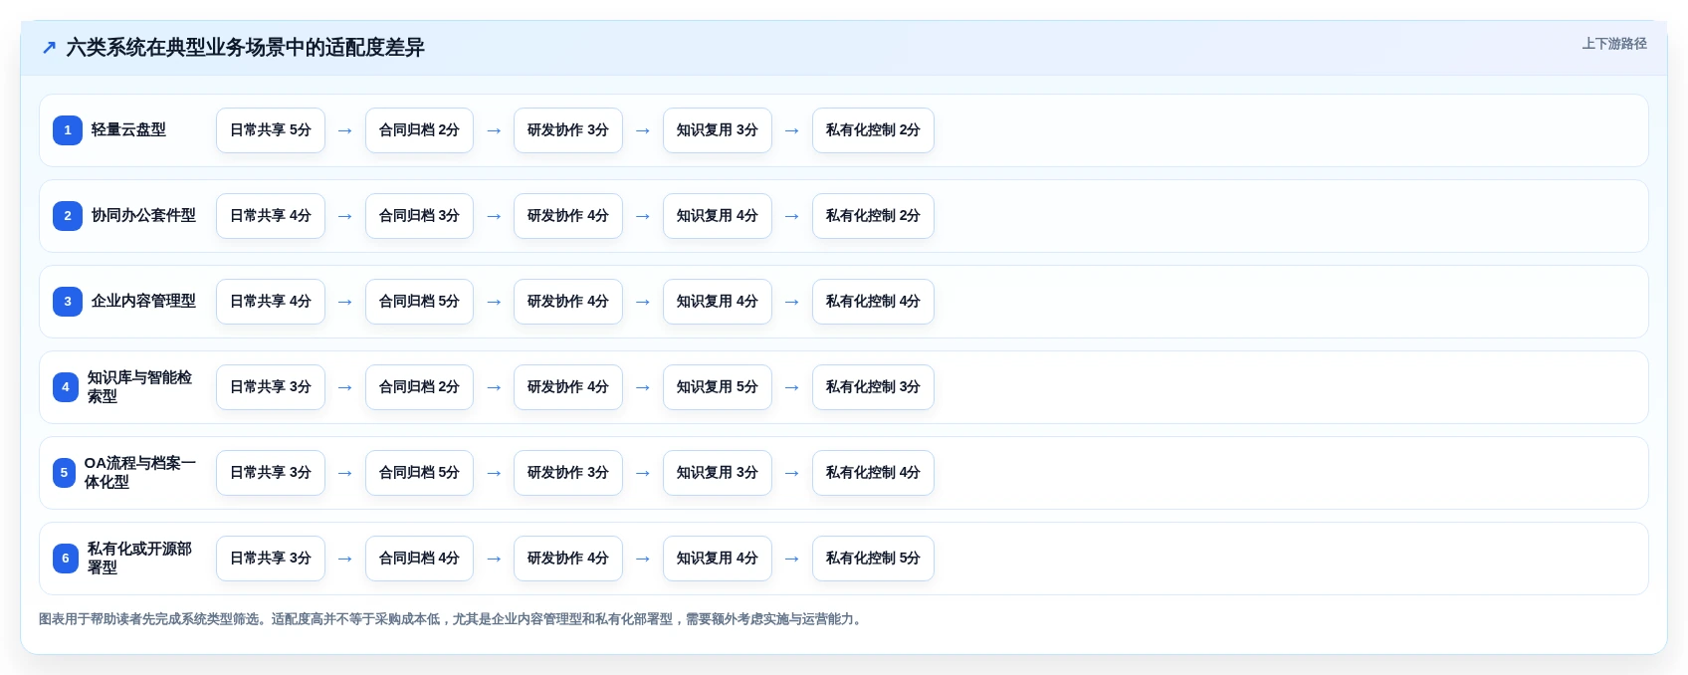Viewport: 1688px width, 675px height.
Task: Click 合同归档 3分 in the 协同办公套件型 row
Action: point(419,216)
